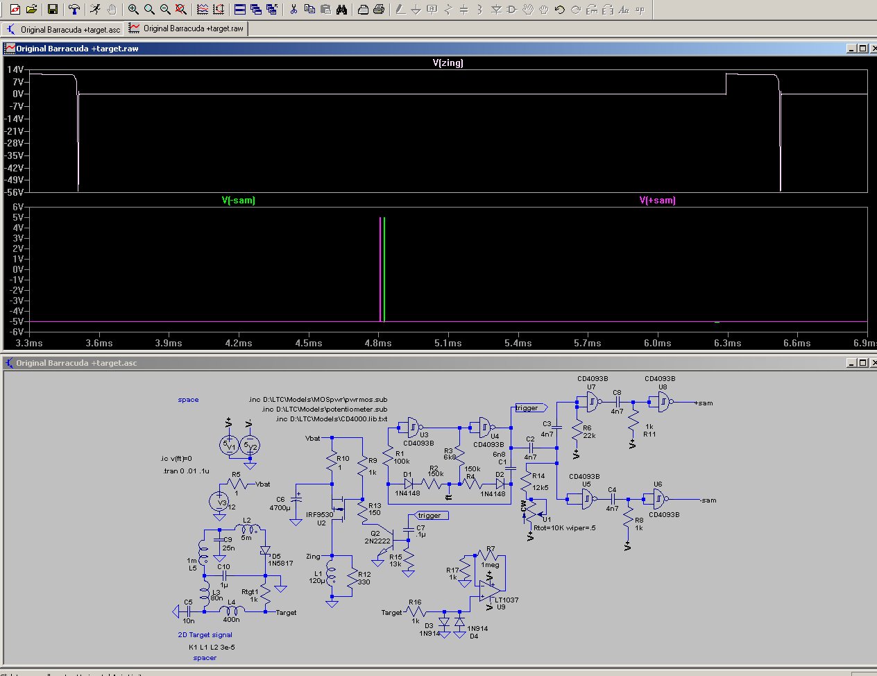Cascade windows using the toolbar icon
The height and width of the screenshot is (676, 877).
coord(255,10)
